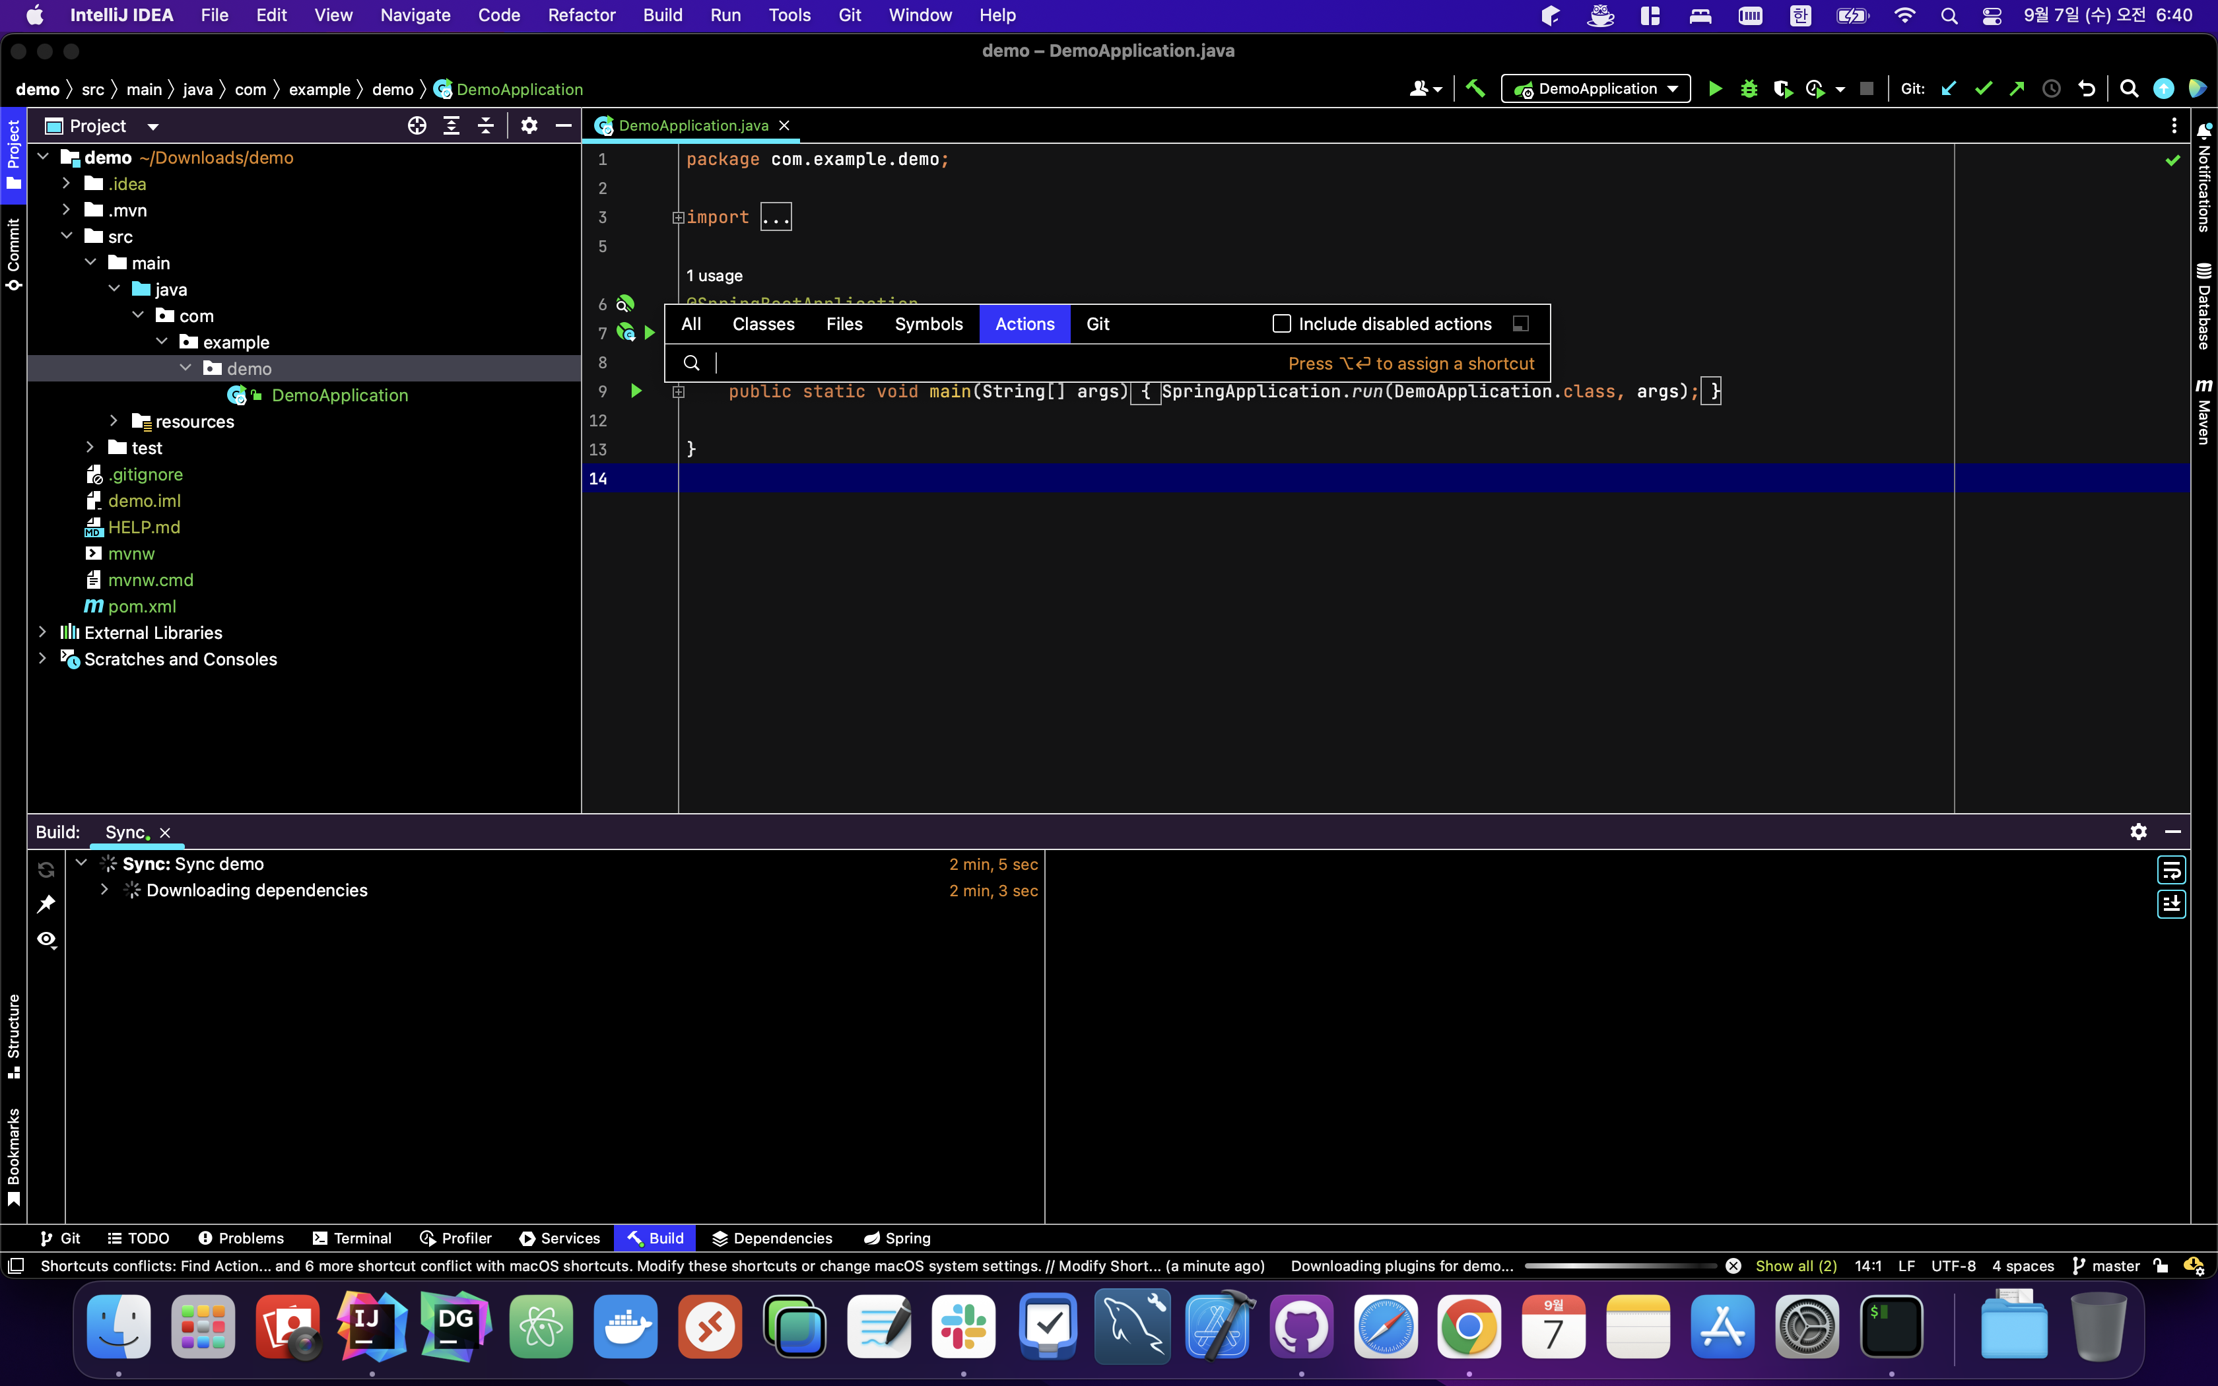Click the Git rollback icon
Image resolution: width=2218 pixels, height=1386 pixels.
pyautogui.click(x=2087, y=89)
